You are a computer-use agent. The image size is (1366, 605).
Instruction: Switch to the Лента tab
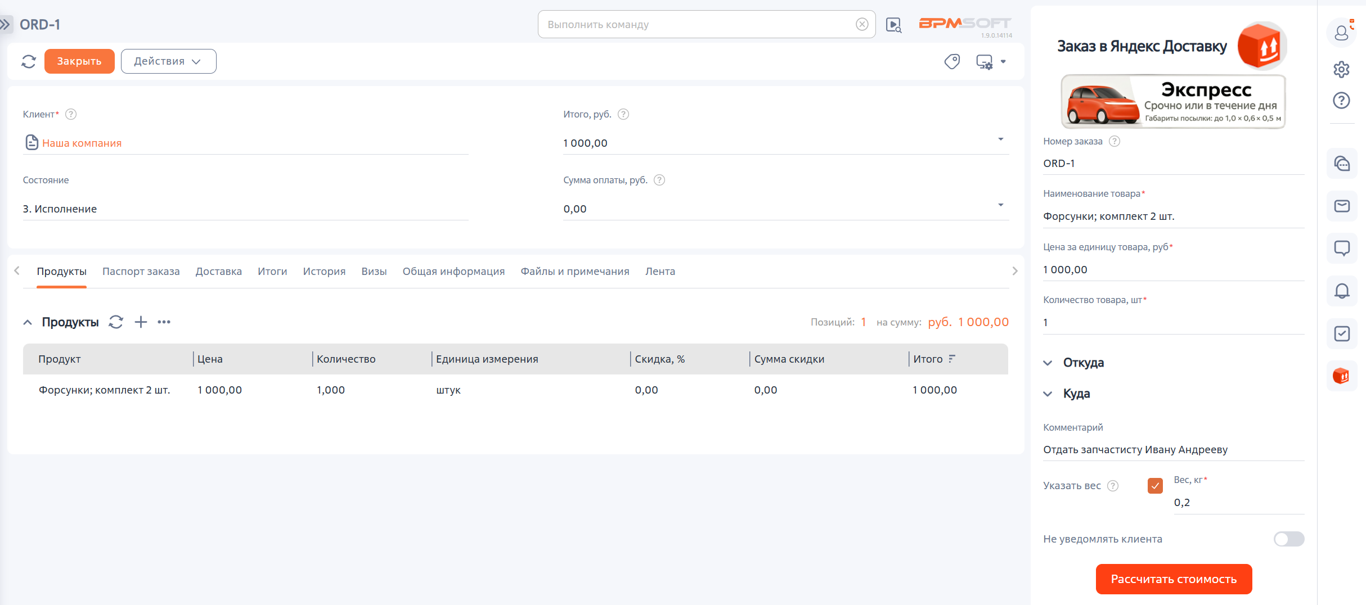pos(660,272)
